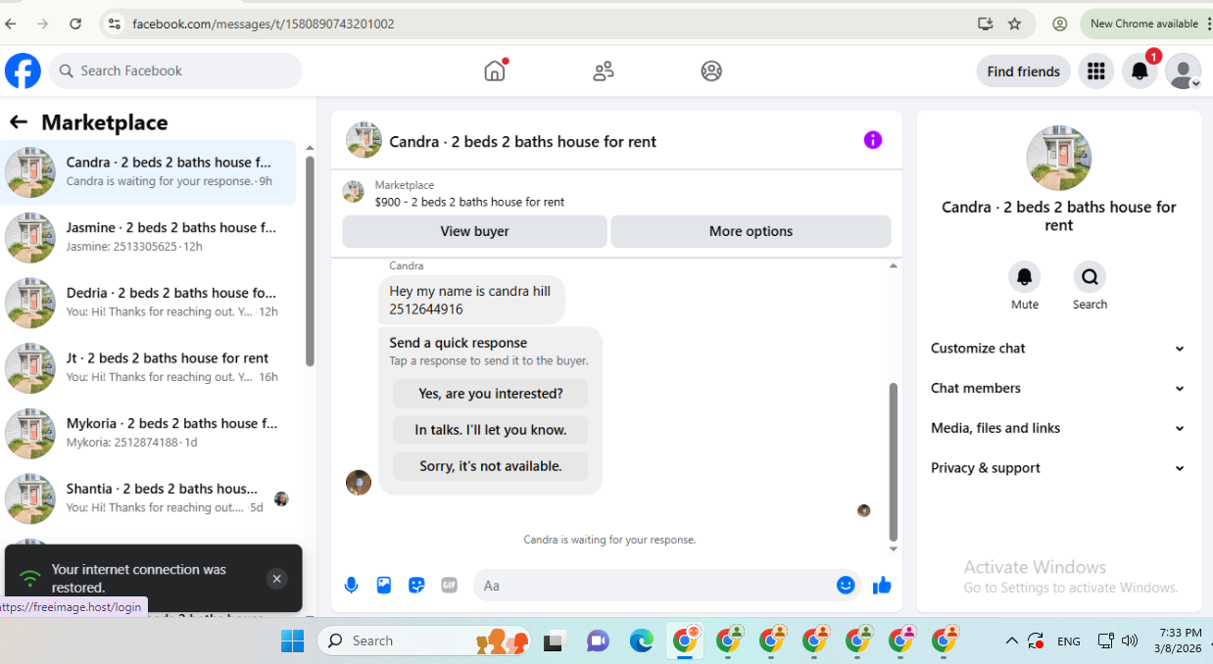Open the emoji picker in message box

[846, 585]
